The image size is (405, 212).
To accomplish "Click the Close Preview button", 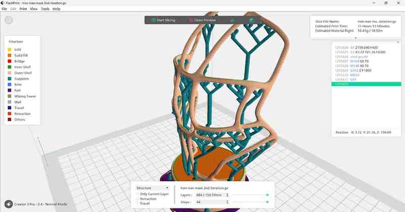I will click(202, 20).
